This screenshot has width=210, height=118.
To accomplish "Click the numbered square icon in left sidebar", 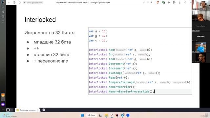I will pyautogui.click(x=3, y=22).
